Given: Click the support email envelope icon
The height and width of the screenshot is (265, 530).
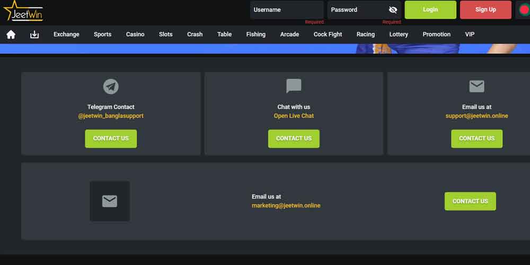Looking at the screenshot, I should 476,86.
